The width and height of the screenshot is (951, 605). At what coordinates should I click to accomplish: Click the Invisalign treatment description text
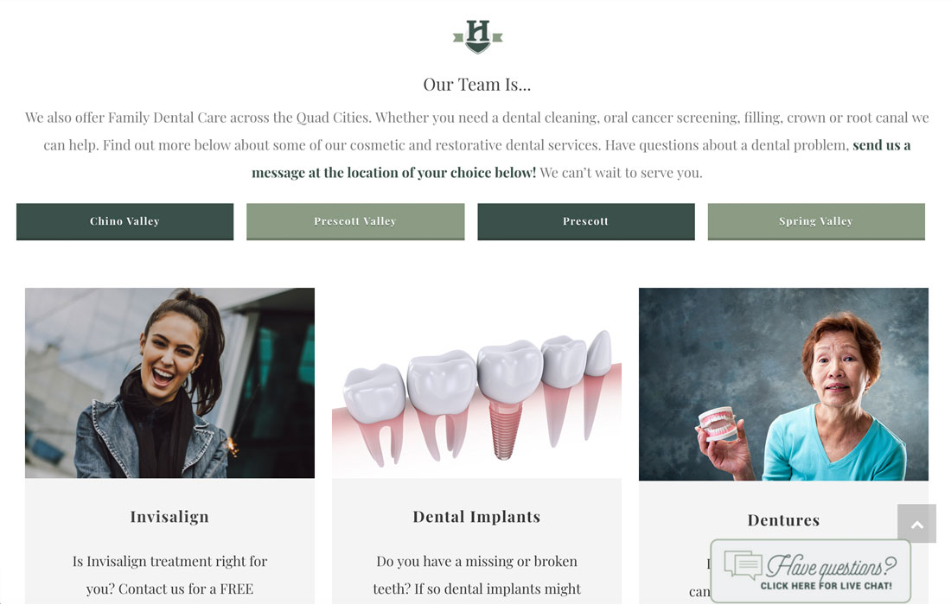pos(169,575)
